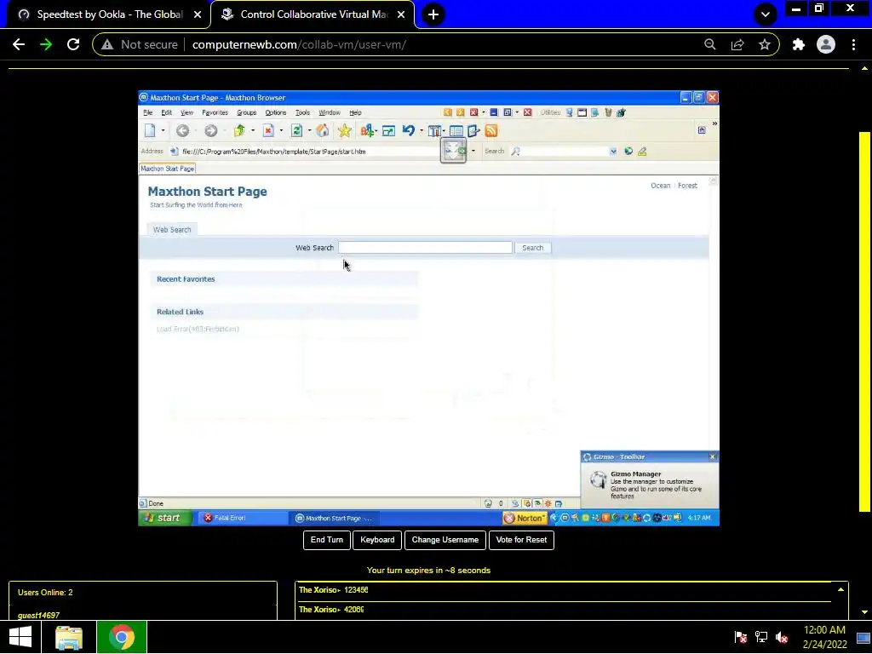This screenshot has width=872, height=654.
Task: Expand the Undo dropdown arrow
Action: [x=422, y=130]
